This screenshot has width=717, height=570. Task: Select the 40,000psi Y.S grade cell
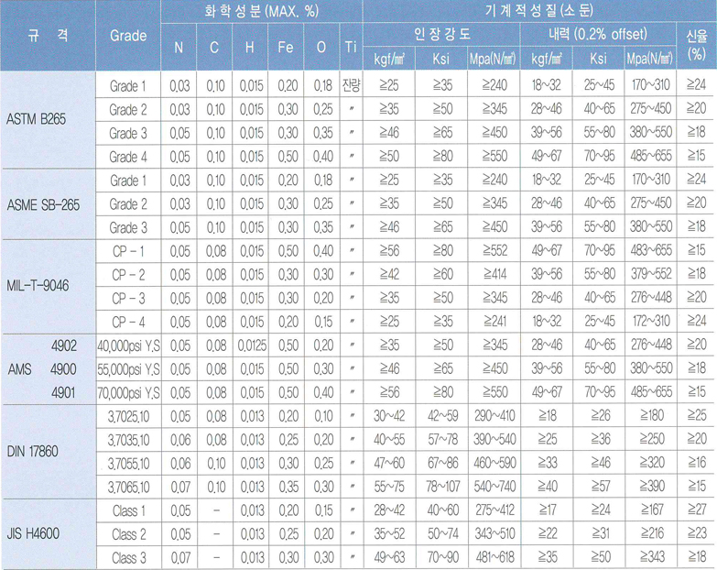[128, 346]
